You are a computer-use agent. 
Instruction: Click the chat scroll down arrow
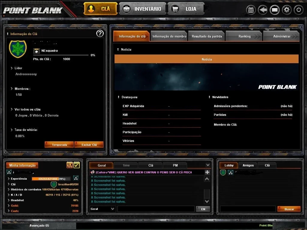tap(207, 201)
